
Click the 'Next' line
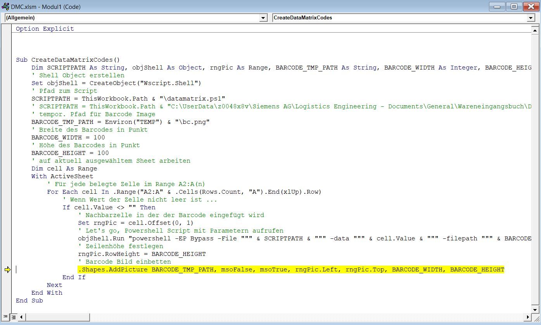coord(54,285)
